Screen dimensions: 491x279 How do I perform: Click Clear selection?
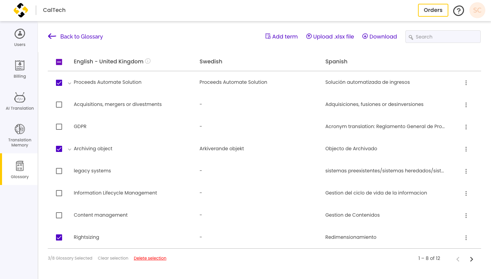pos(113,258)
